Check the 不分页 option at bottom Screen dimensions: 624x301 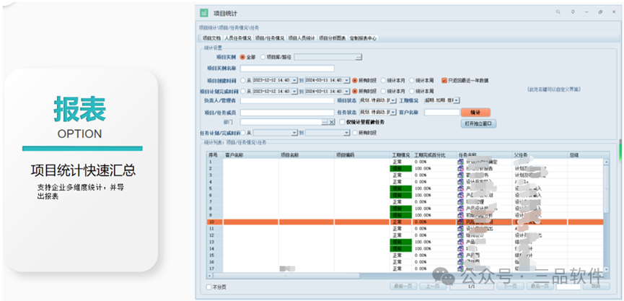(210, 287)
